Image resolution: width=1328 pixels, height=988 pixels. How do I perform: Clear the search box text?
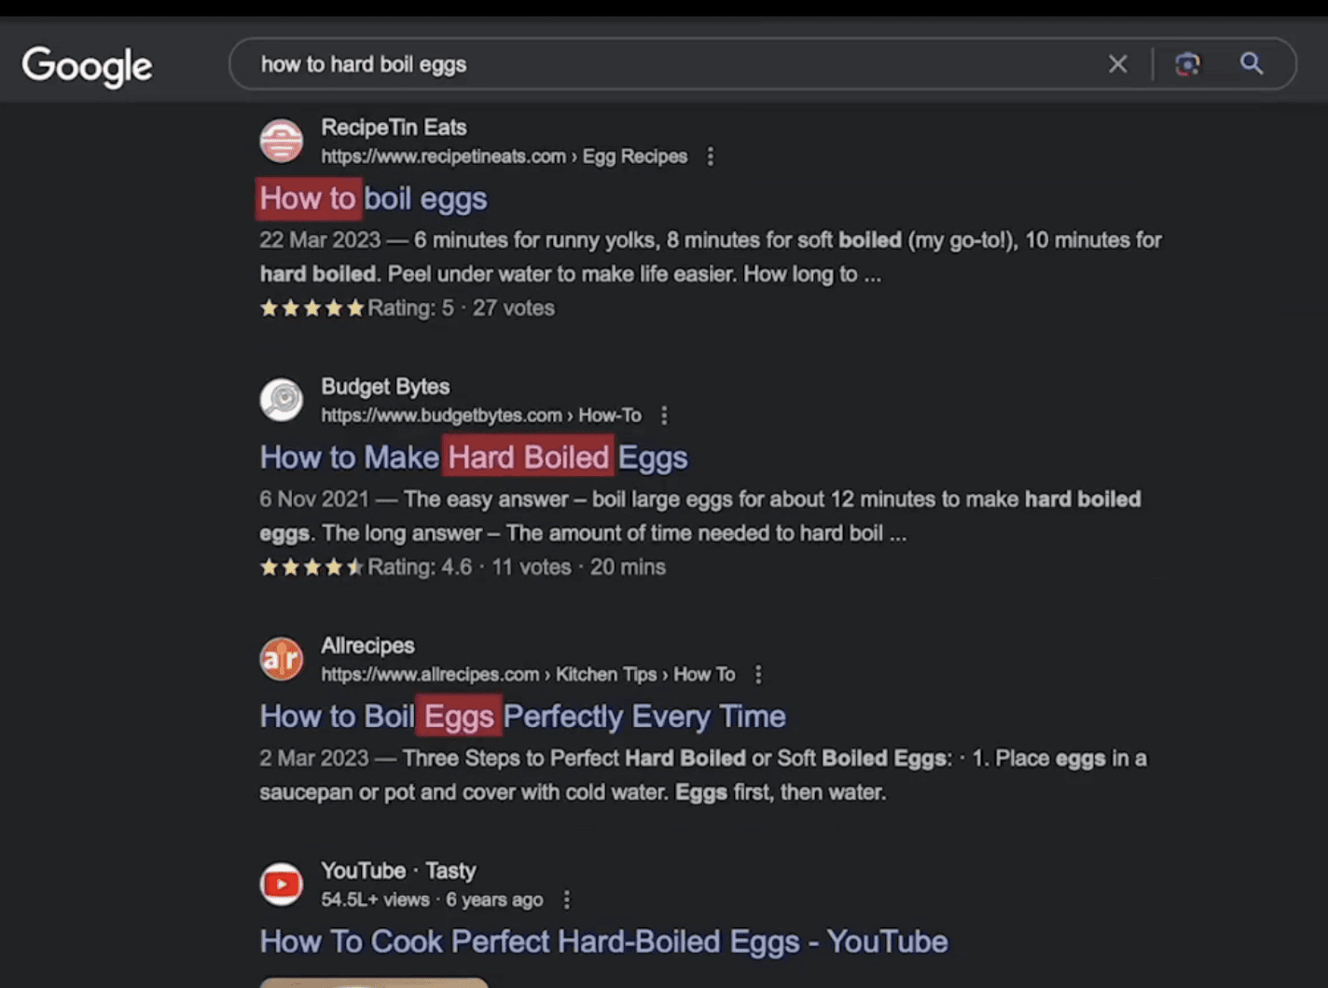1117,64
